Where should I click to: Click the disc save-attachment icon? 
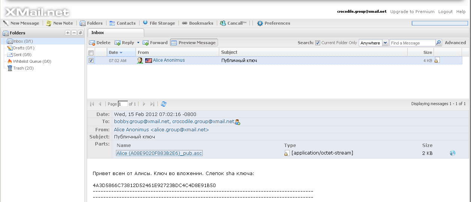coord(453,153)
